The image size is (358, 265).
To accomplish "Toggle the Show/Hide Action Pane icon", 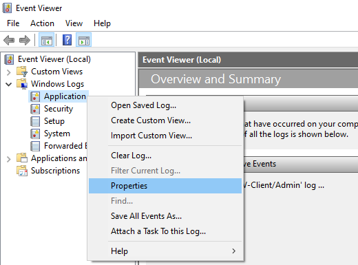I will click(x=84, y=40).
